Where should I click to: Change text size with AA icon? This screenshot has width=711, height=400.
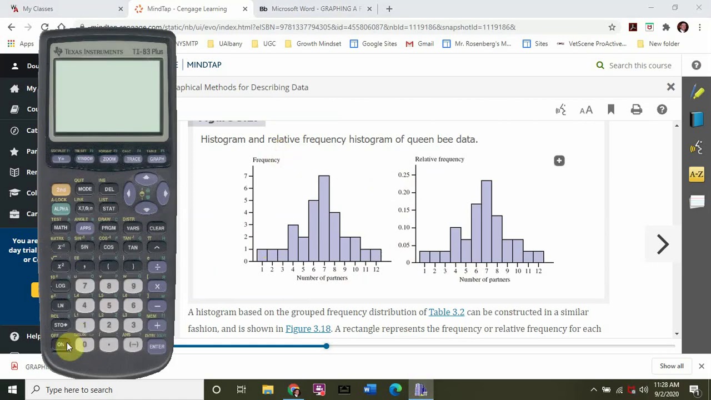(586, 110)
